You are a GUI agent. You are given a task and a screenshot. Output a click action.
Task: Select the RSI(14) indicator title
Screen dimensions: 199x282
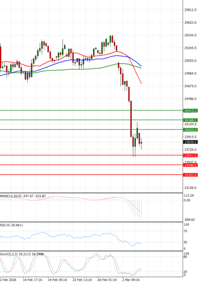point(7,225)
